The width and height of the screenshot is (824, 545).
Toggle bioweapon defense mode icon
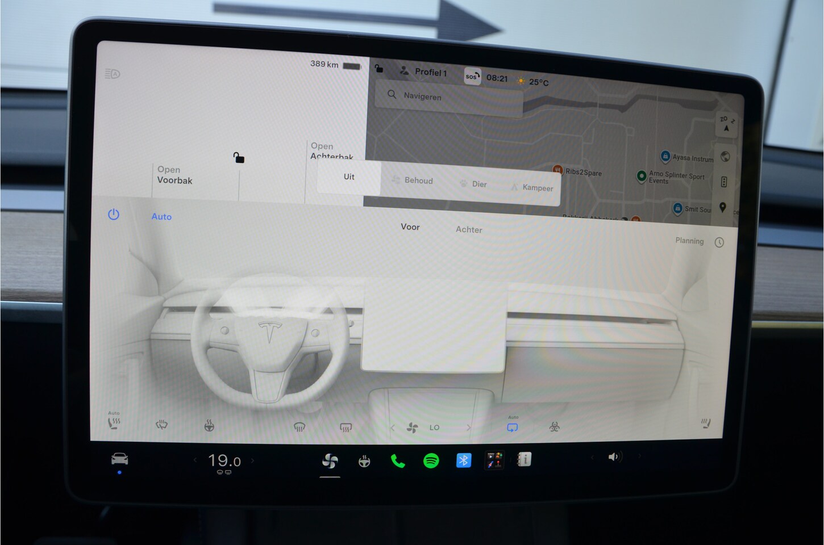tap(555, 426)
